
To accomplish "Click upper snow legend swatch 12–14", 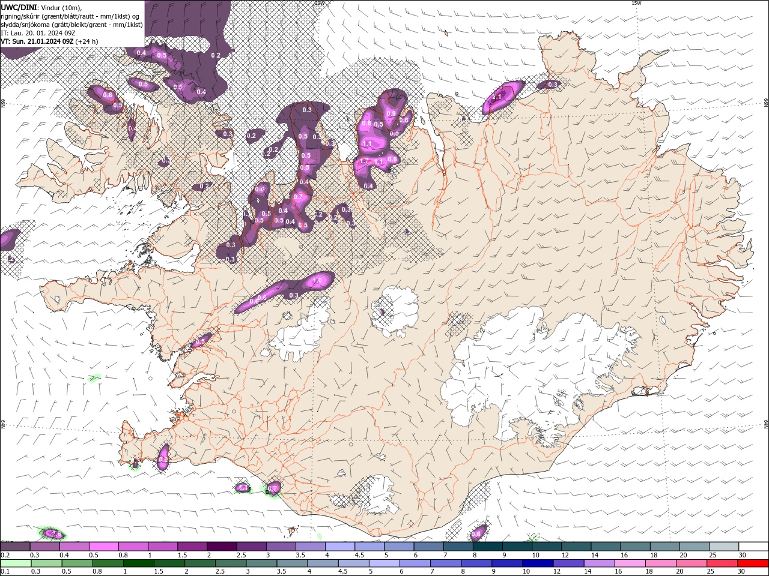I will pyautogui.click(x=576, y=547).
